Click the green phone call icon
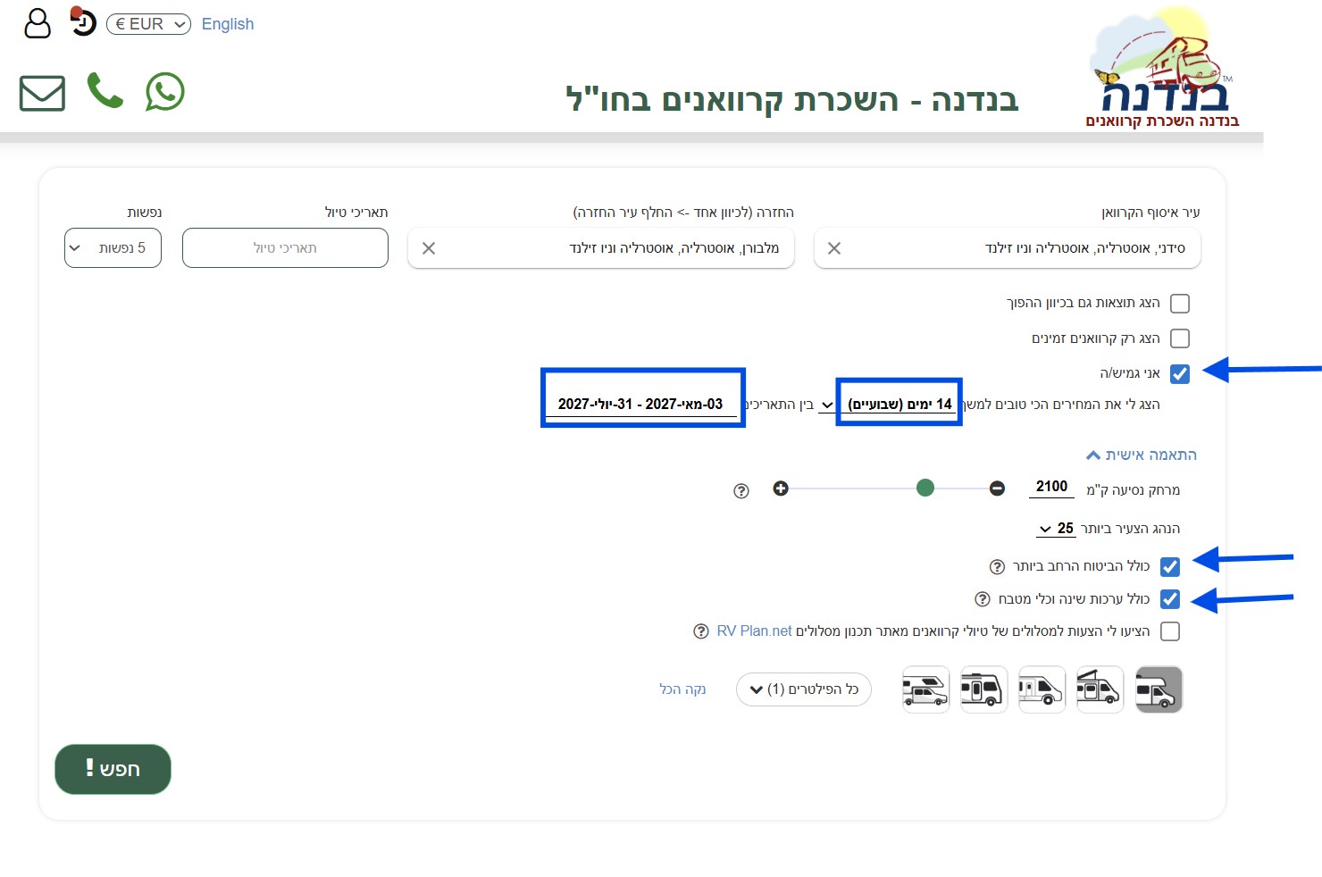1322x877 pixels. 105,91
